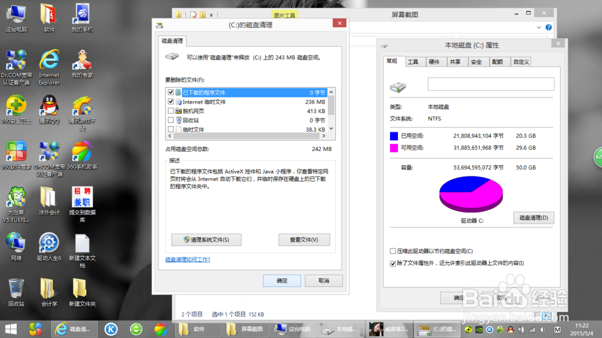Screen dimensions: 602x338
Task: Open the 涉外会计 folder on the desktop
Action: pos(49,201)
